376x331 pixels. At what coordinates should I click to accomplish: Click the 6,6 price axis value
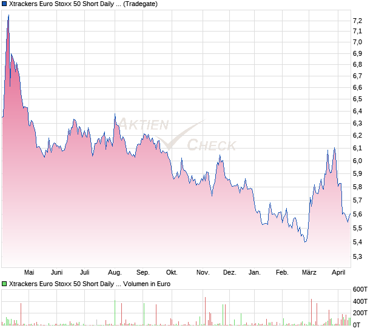[x=358, y=87]
